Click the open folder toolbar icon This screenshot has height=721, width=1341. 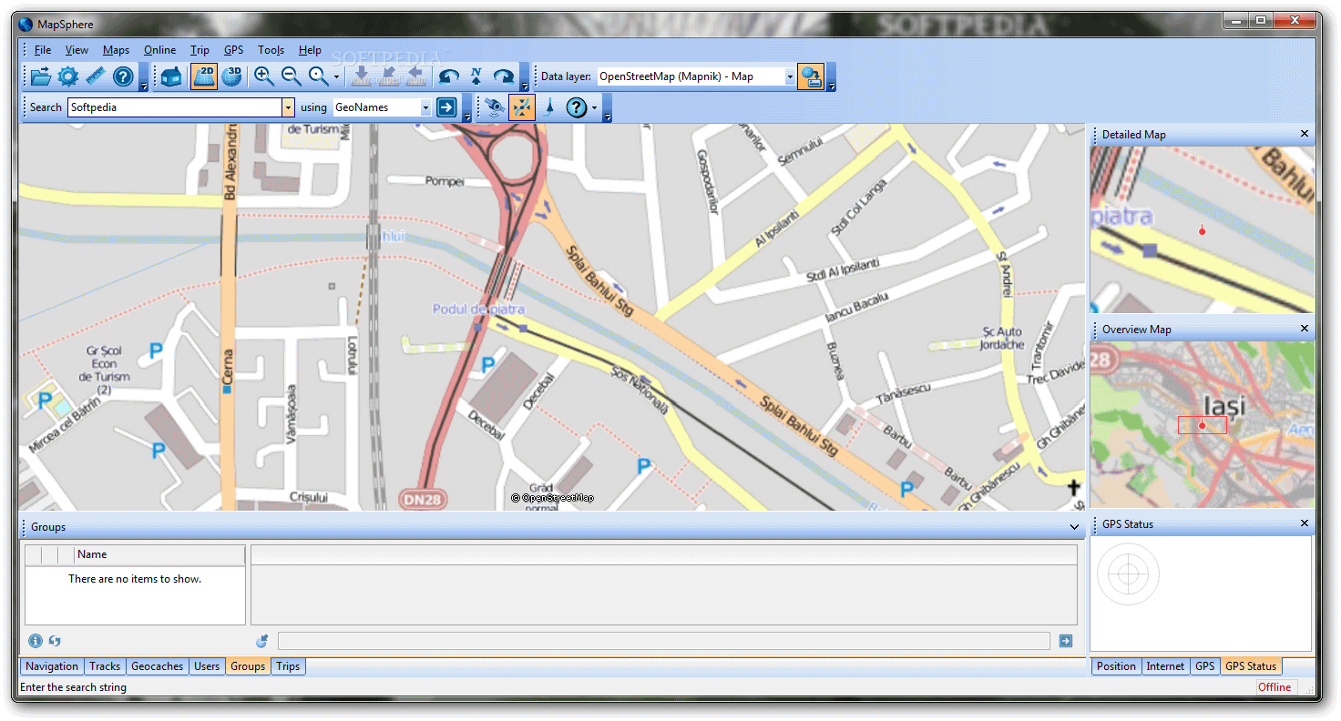(41, 77)
